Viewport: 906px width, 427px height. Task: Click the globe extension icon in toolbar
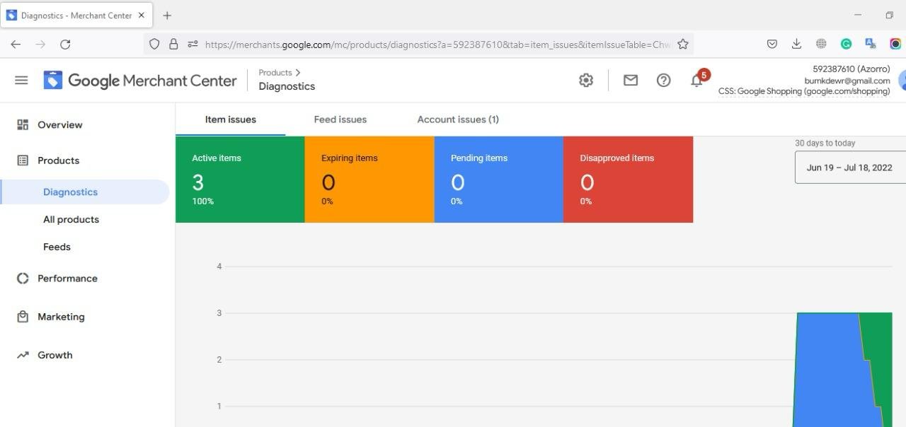(821, 44)
